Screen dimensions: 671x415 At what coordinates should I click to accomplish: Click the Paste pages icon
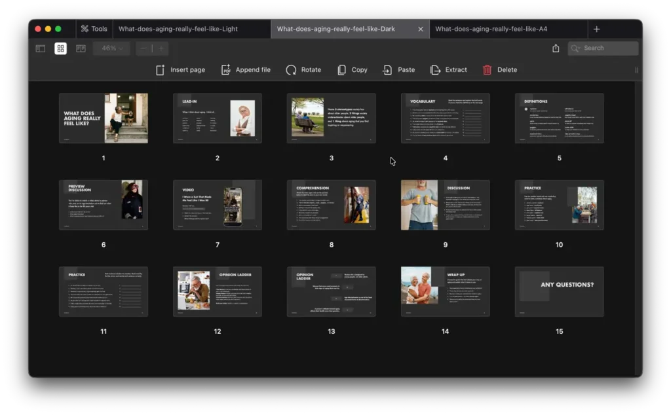[x=387, y=70]
